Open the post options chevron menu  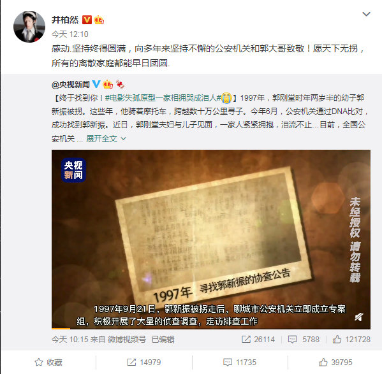pos(366,14)
